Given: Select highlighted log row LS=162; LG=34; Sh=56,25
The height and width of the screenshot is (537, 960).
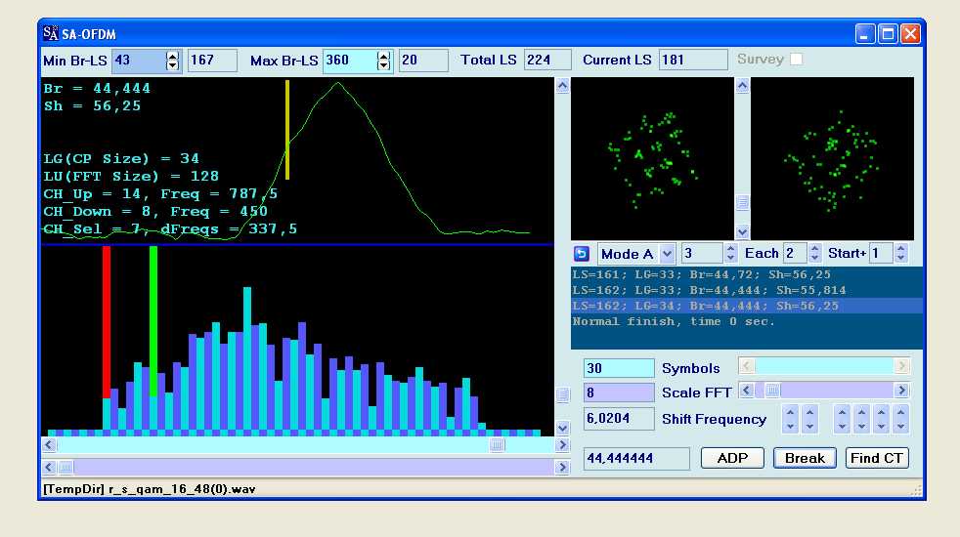Looking at the screenshot, I should tap(746, 306).
